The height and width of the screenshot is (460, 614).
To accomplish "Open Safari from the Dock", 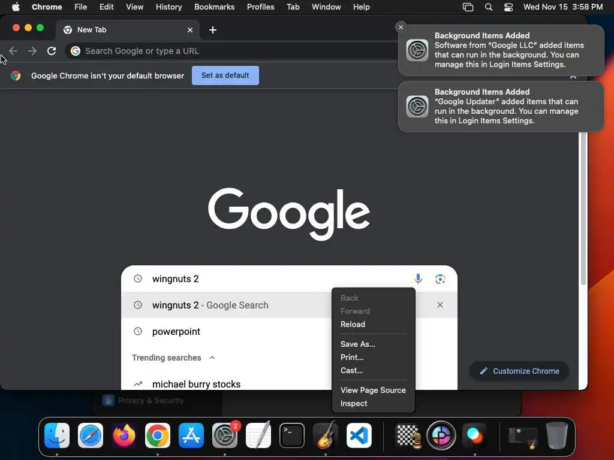I will coord(91,435).
